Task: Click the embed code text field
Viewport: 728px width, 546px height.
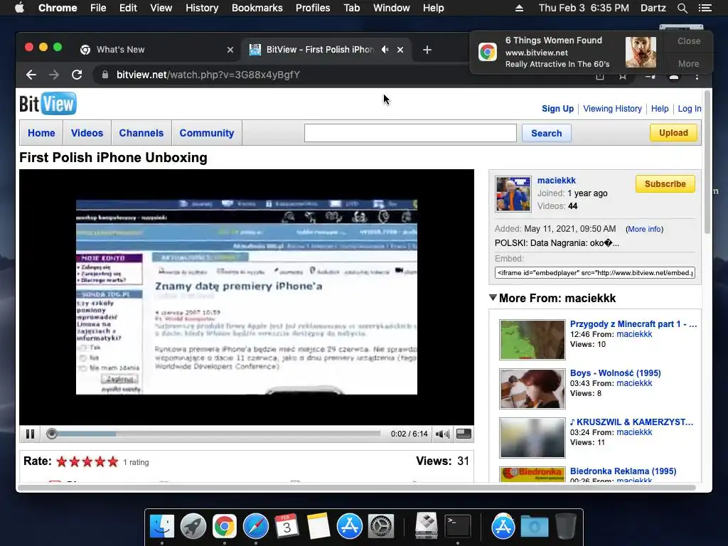Action: (595, 272)
